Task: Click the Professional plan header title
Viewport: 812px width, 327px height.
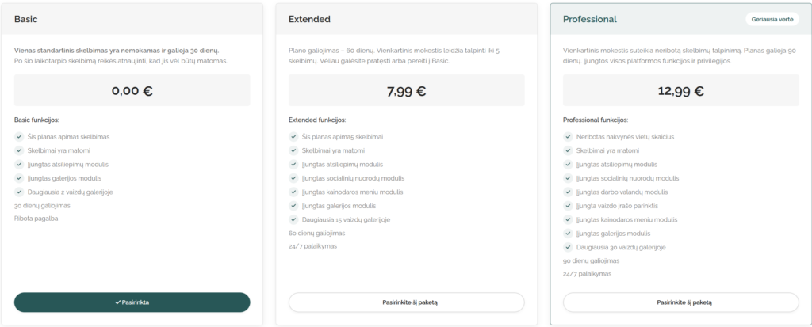Action: 590,19
